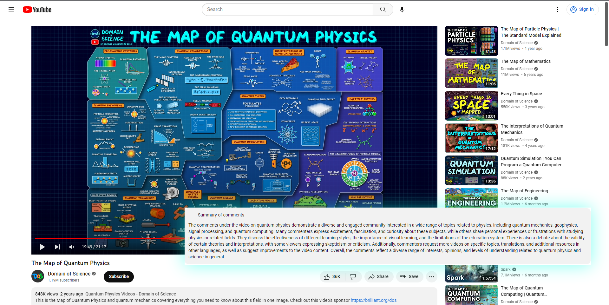609x305 pixels.
Task: Open the brilliant.org/dos sponsor link
Action: (x=374, y=300)
